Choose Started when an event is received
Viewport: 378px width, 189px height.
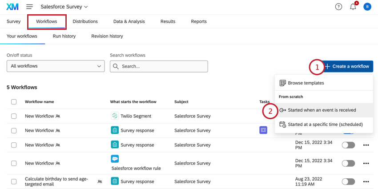click(x=322, y=110)
